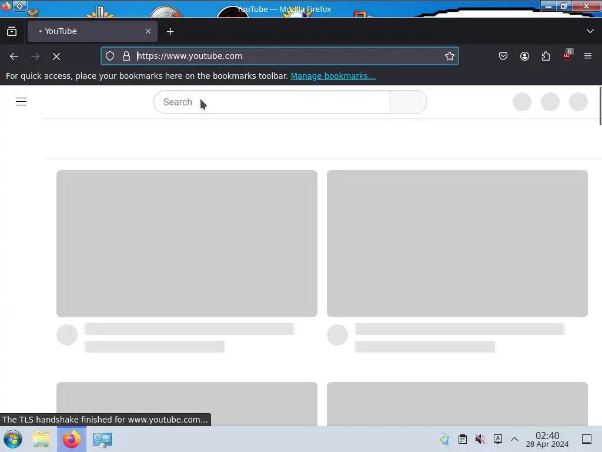Open Firefox application hamburger menu

point(588,56)
